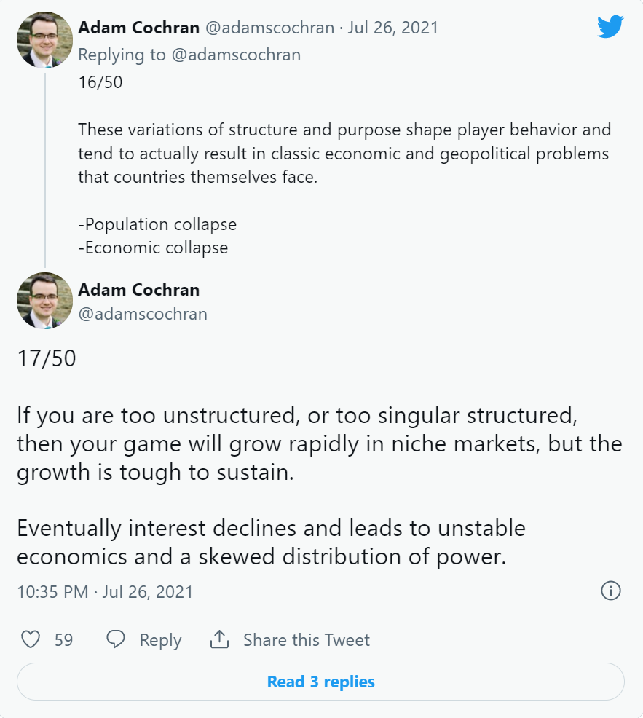Click the top Adam Cochran profile photo

(x=44, y=40)
